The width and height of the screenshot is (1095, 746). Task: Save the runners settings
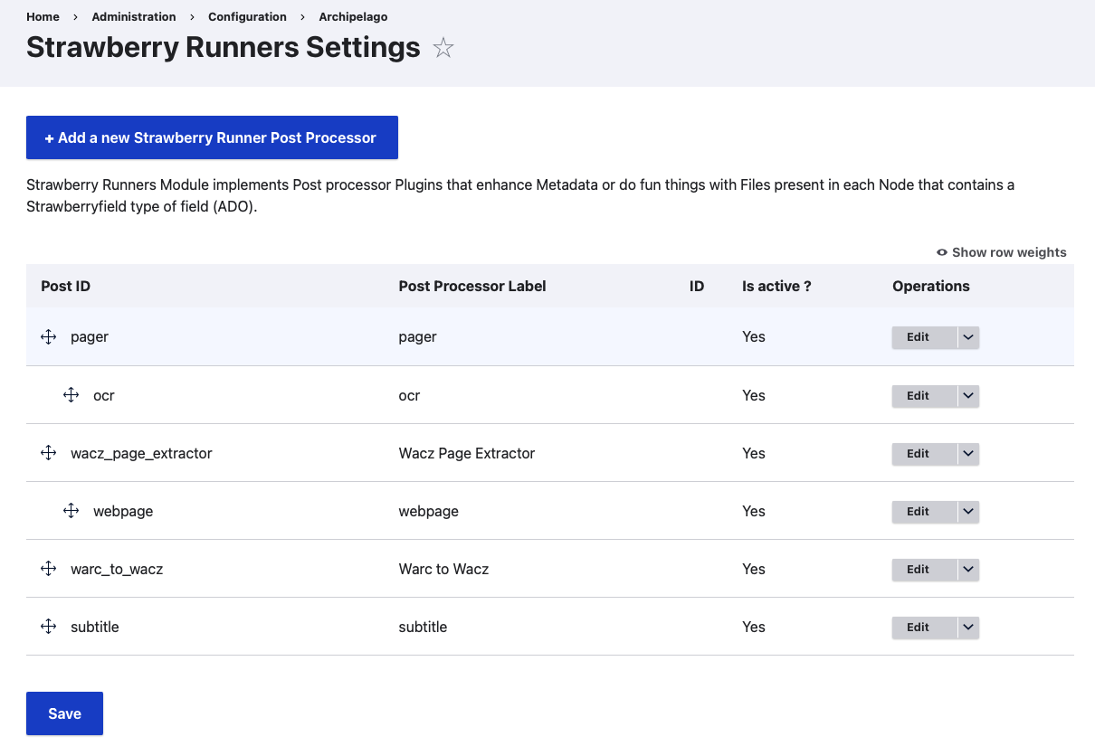64,713
